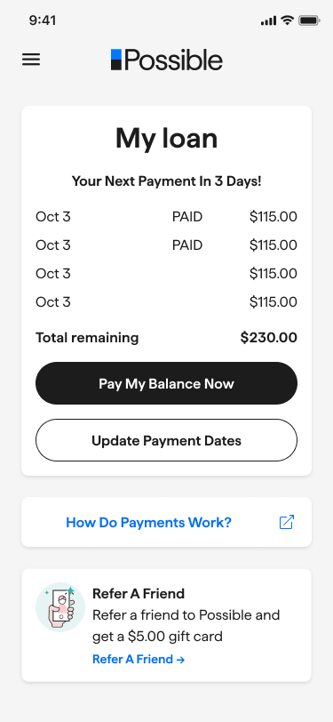Tap the cellular signal bars
Image resolution: width=333 pixels, height=722 pixels.
point(268,20)
